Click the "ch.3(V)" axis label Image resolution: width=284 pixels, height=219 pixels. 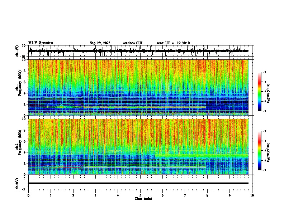point(17,184)
